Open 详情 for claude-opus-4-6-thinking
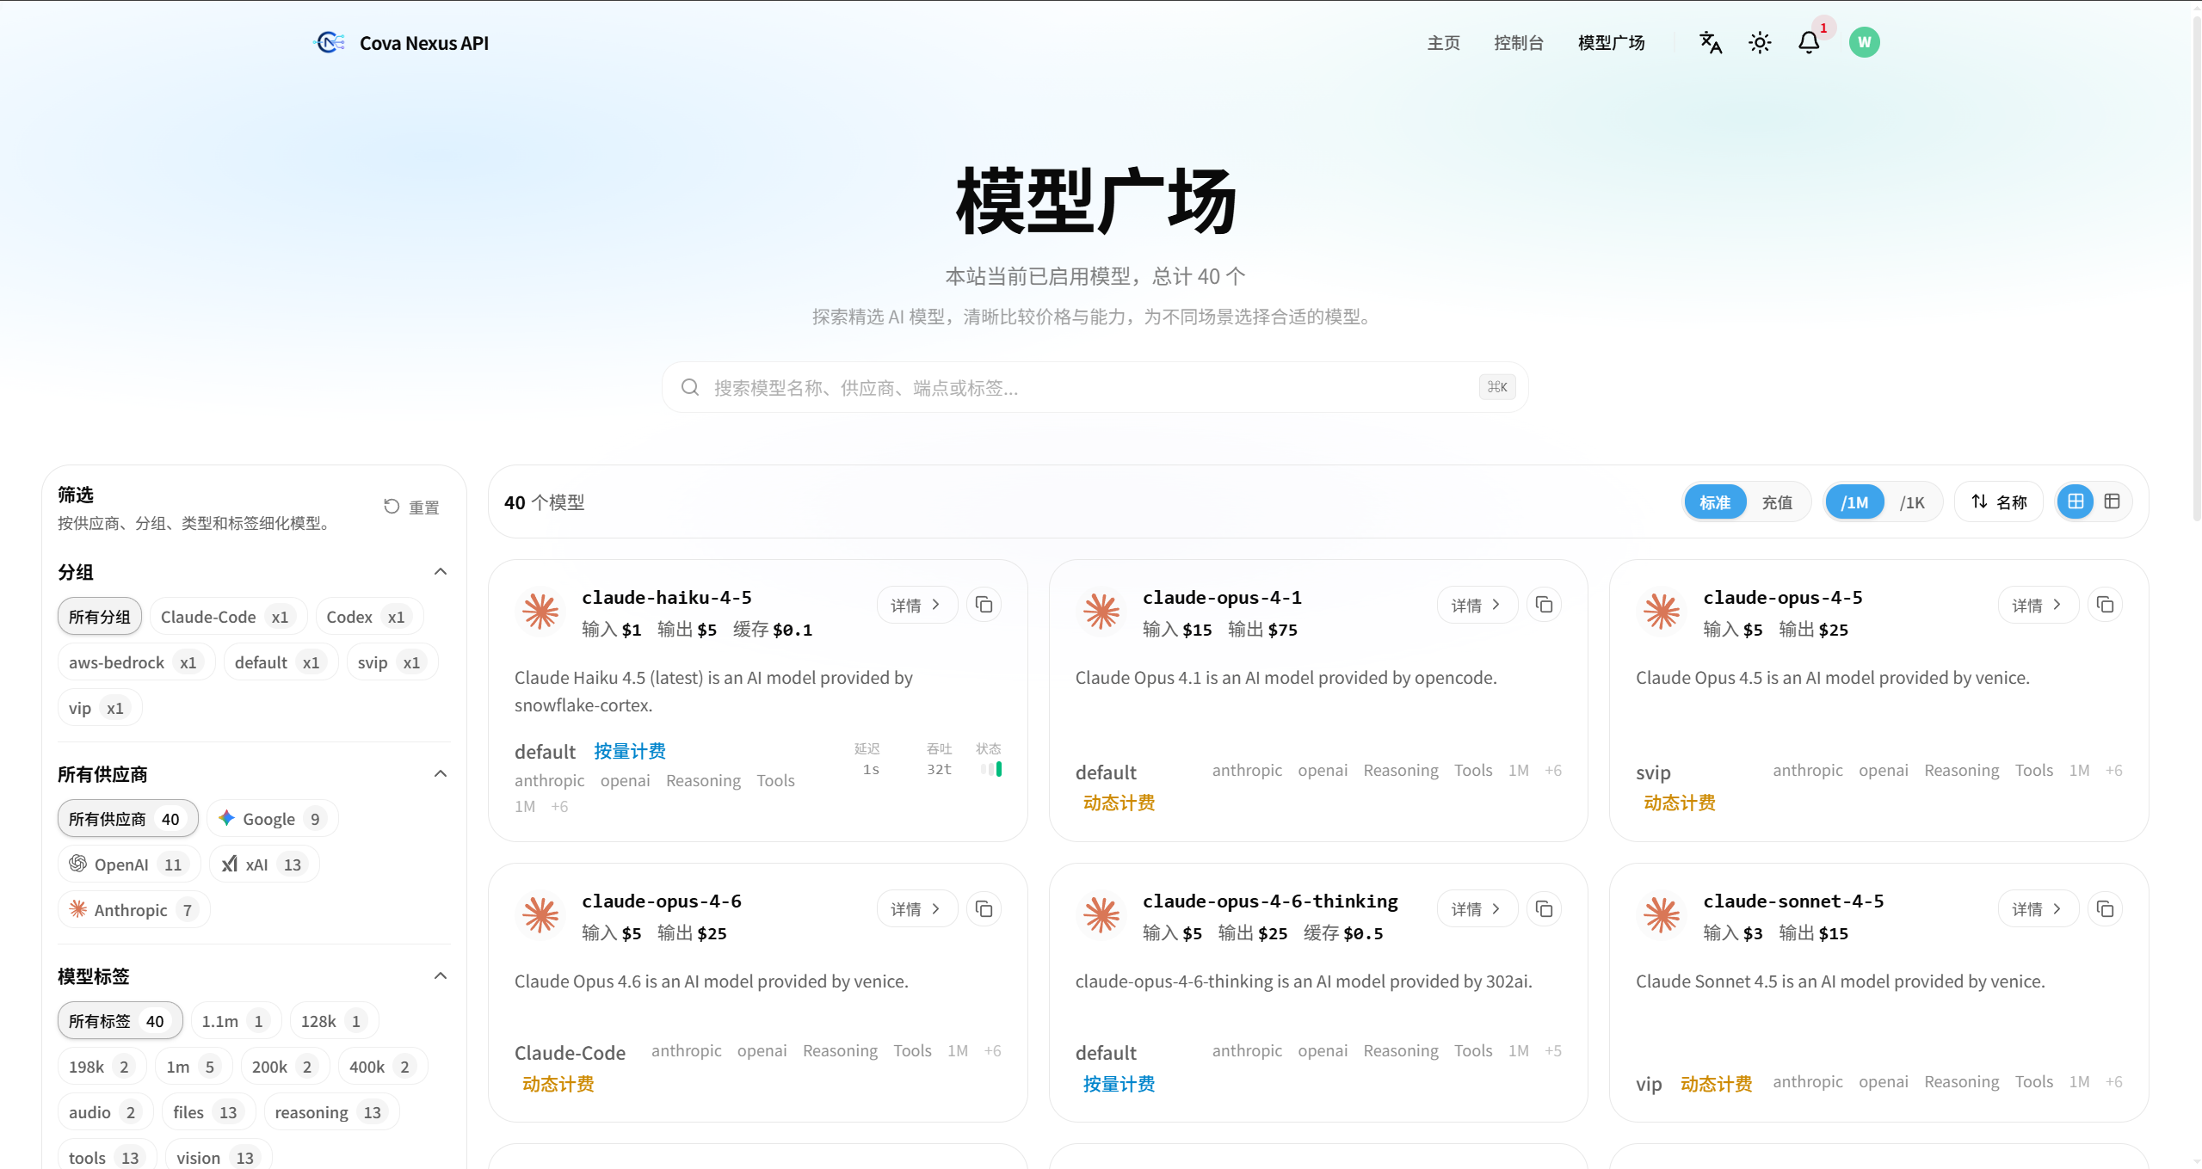 pos(1477,908)
